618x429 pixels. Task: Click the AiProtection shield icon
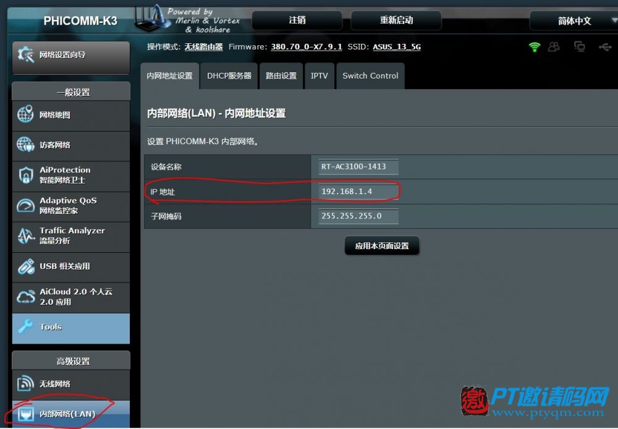pos(25,175)
